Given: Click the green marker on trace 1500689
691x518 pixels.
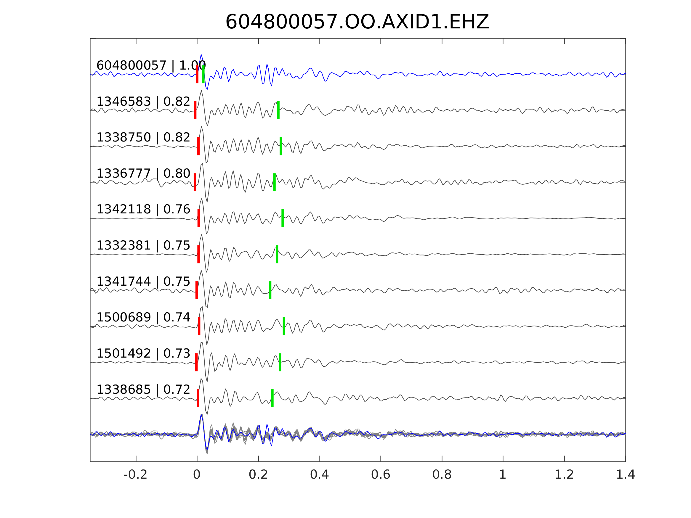Looking at the screenshot, I should 284,326.
